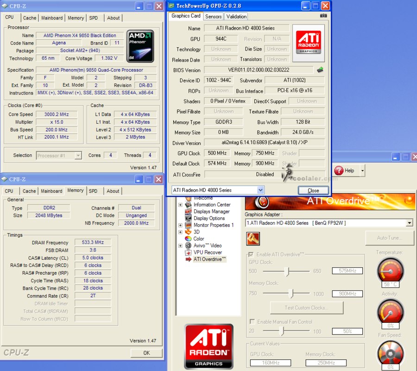The height and width of the screenshot is (371, 417).
Task: Click the gauge icon in the ATI Overdrive banner
Action: click(x=262, y=202)
